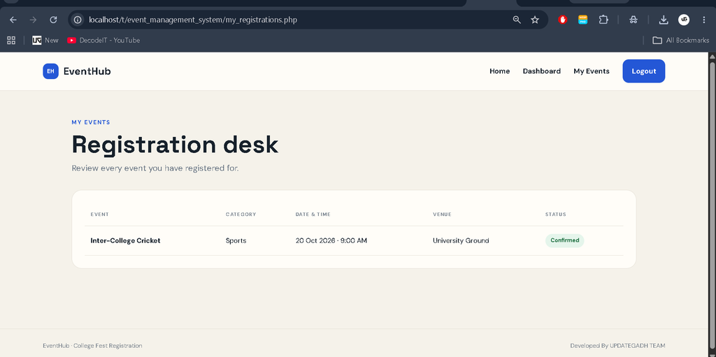Bookmark this page with the star icon
The image size is (716, 357).
(x=535, y=20)
